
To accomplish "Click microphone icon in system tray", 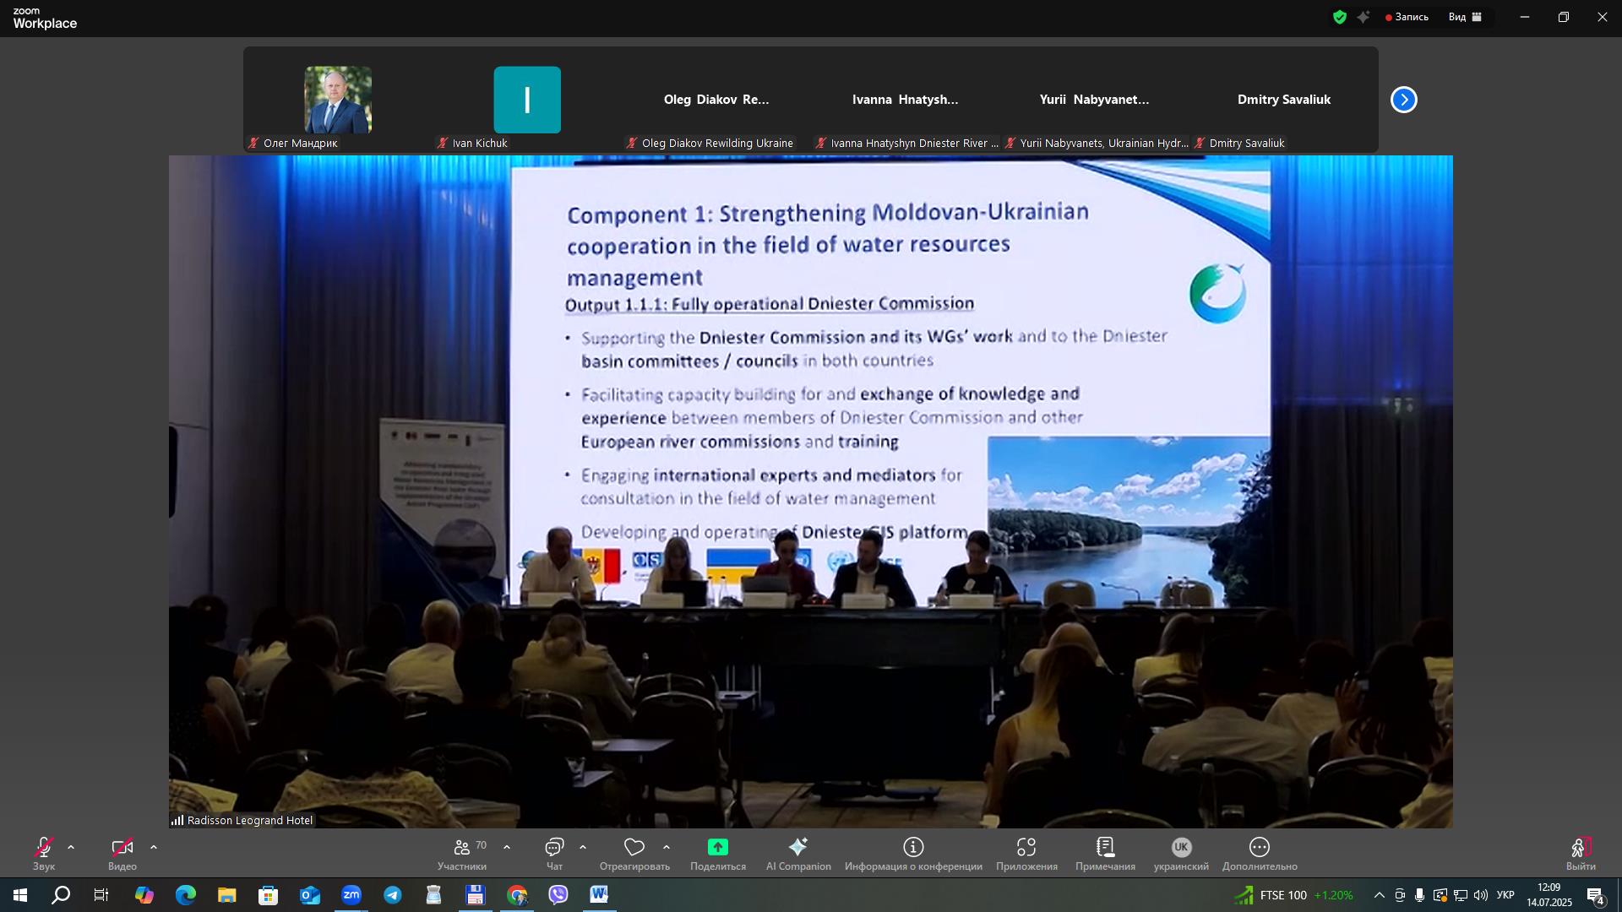I will click(x=1420, y=895).
